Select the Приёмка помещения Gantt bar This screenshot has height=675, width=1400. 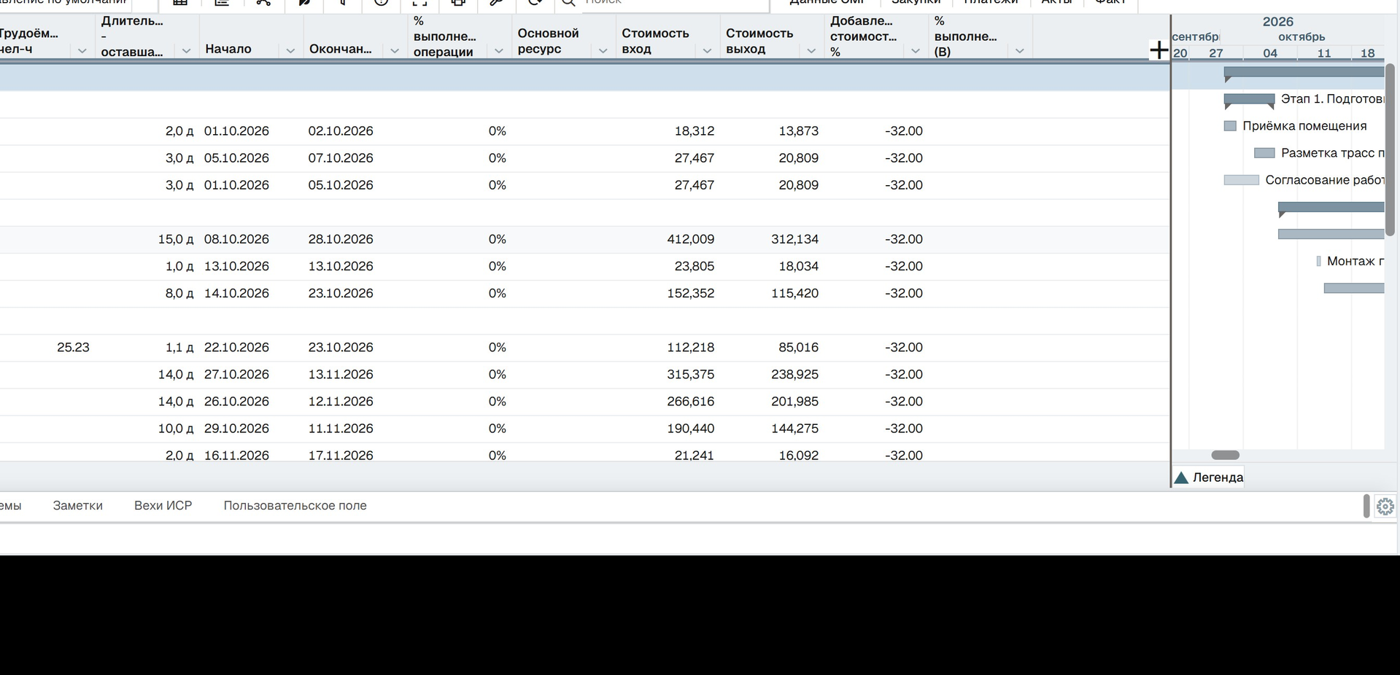click(1230, 125)
